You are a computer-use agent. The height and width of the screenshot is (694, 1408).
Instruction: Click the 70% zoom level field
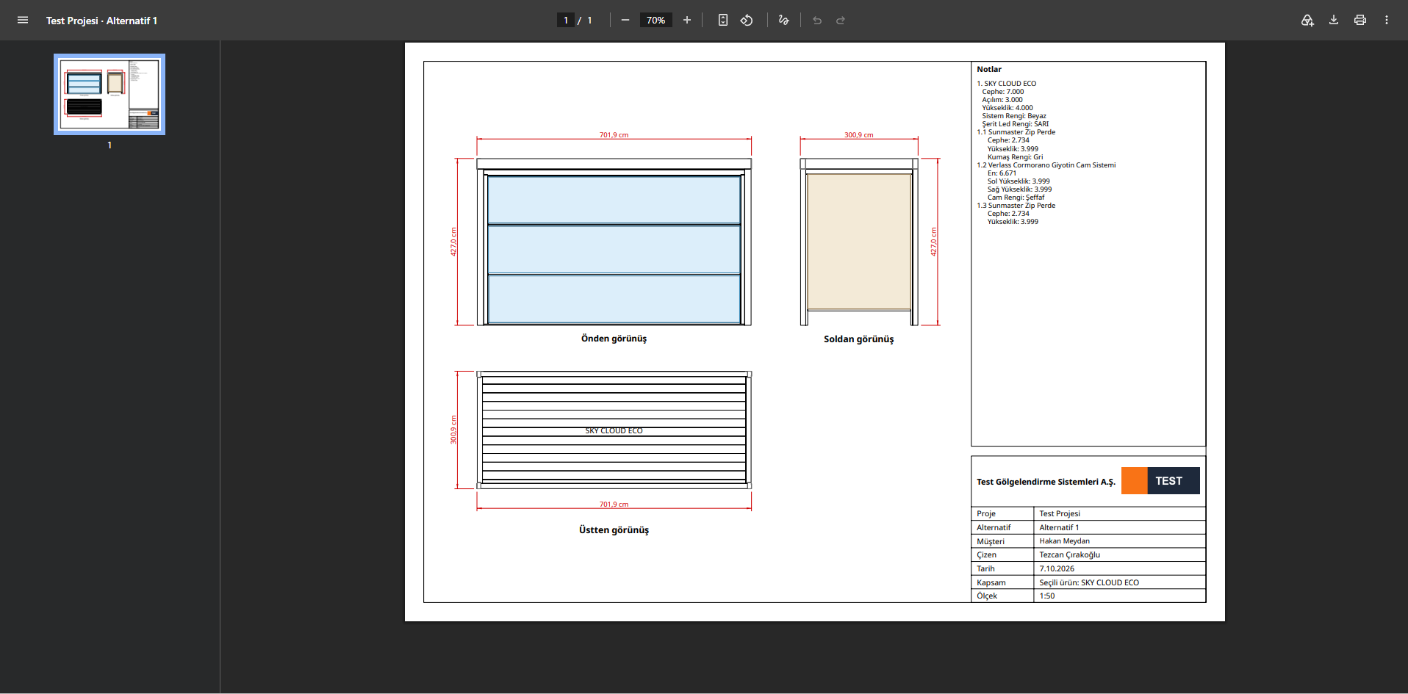pyautogui.click(x=656, y=21)
